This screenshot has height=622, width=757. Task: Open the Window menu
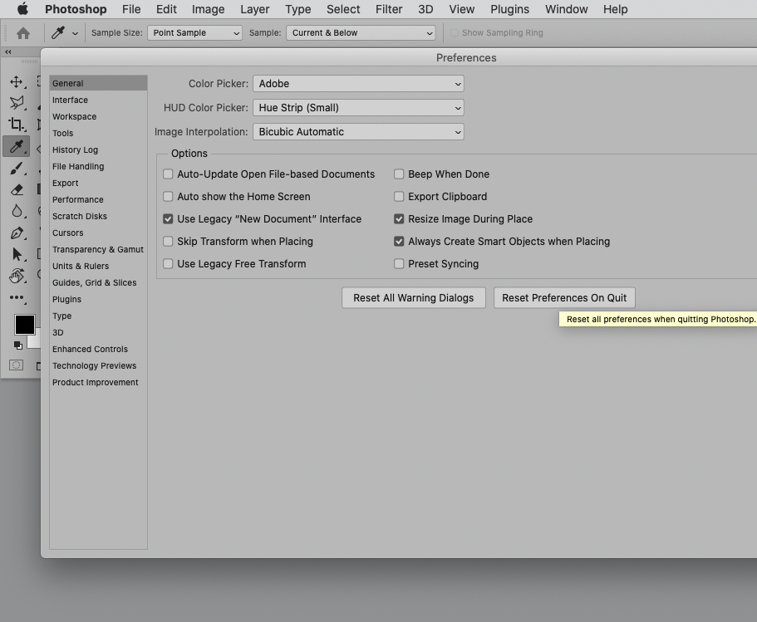pos(567,9)
